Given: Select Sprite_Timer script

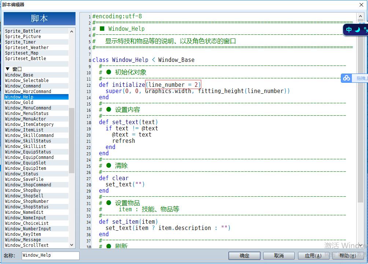Looking at the screenshot, I should click(x=36, y=42).
